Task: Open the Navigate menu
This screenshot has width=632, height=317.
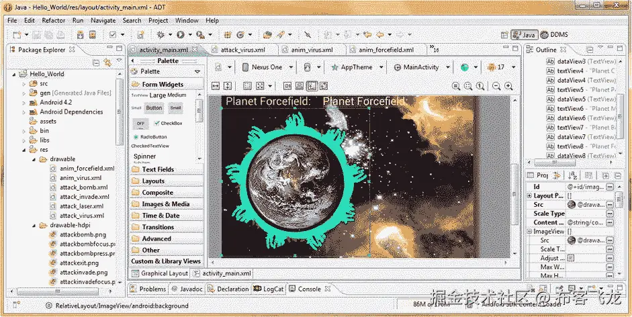Action: click(103, 20)
